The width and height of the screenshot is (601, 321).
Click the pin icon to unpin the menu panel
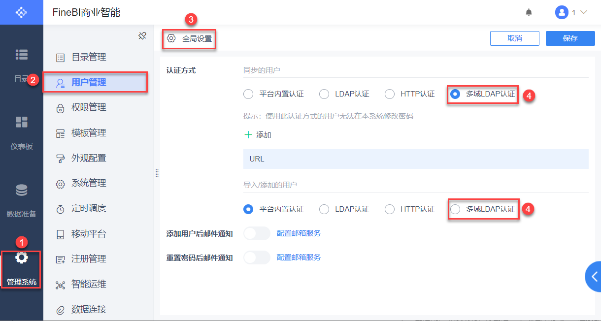point(142,35)
